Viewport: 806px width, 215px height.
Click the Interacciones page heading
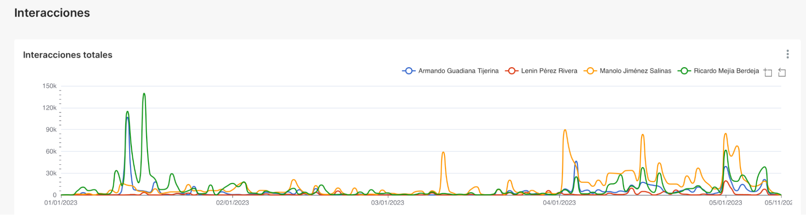pos(52,13)
